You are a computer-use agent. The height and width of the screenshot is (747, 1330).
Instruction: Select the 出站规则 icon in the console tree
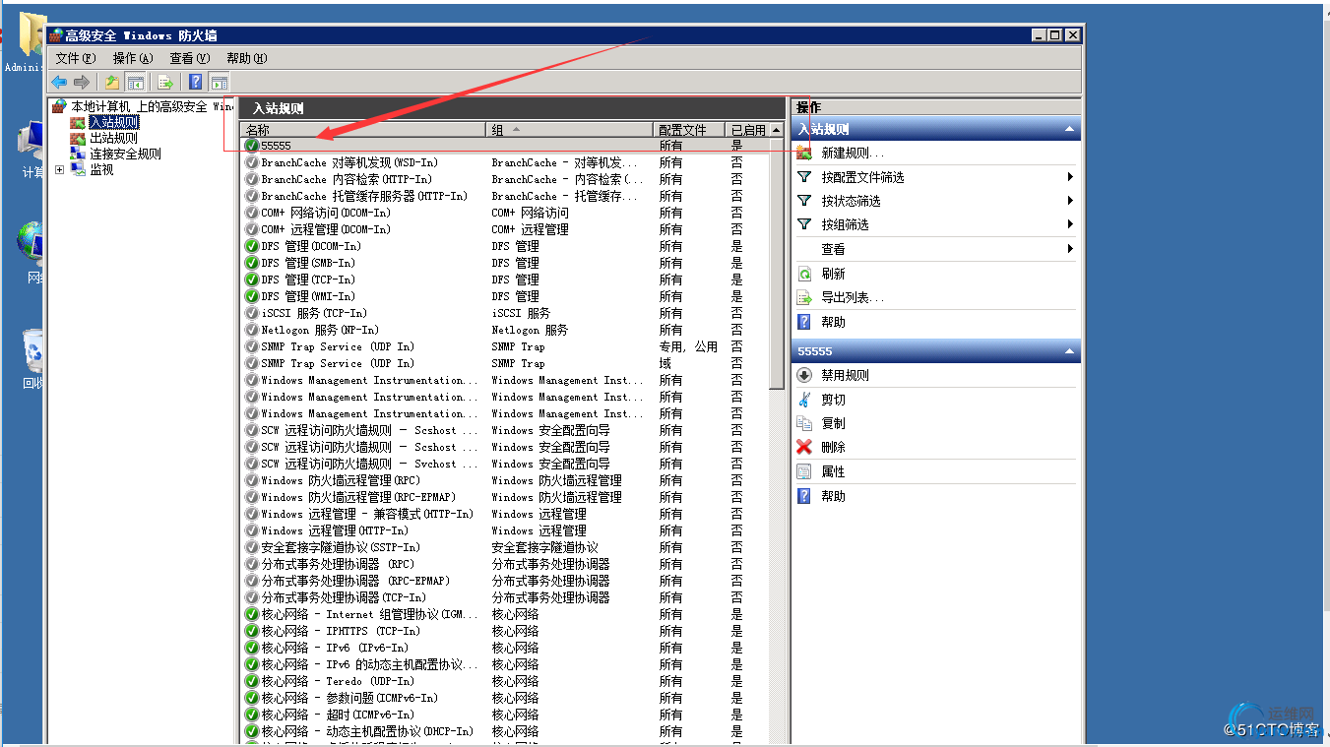click(x=78, y=139)
